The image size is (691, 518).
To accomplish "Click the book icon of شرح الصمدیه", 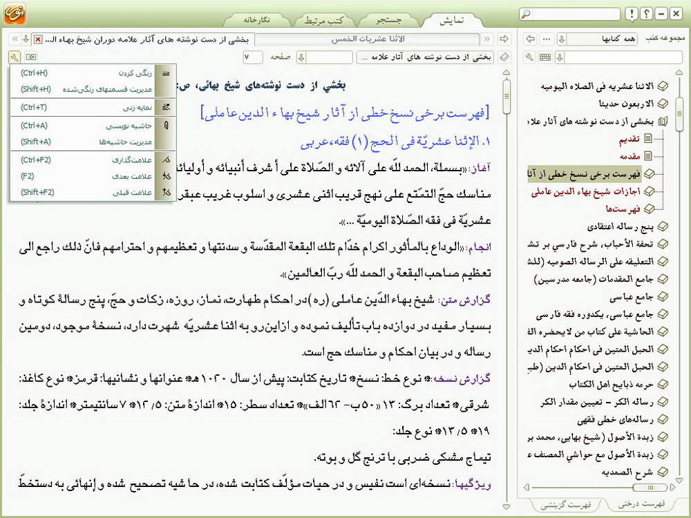I will tap(663, 472).
